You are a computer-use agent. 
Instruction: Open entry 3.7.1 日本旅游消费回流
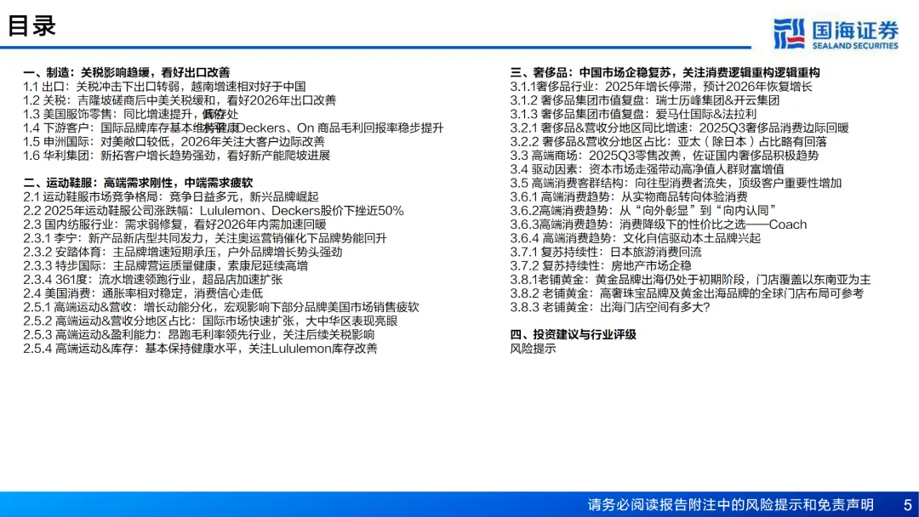[606, 252]
